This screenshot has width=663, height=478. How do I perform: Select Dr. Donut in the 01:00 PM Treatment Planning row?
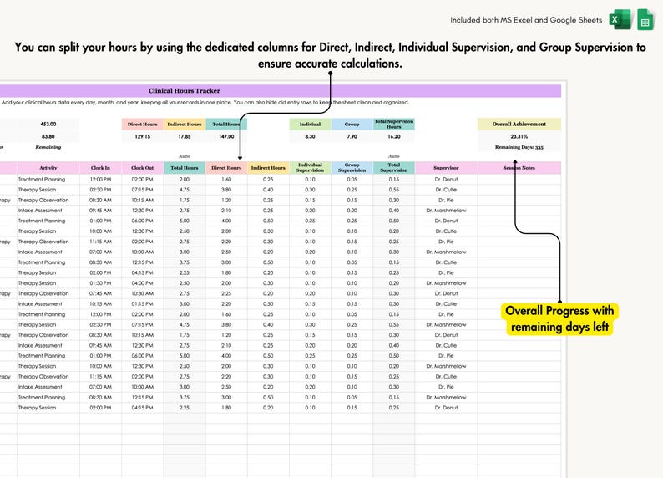(x=446, y=221)
